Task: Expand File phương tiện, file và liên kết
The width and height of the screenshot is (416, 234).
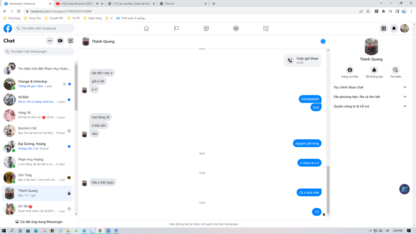Action: pos(370,97)
